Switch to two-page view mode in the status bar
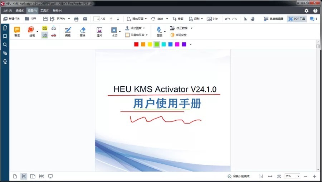Image resolution: width=322 pixels, height=182 pixels. 33,176
